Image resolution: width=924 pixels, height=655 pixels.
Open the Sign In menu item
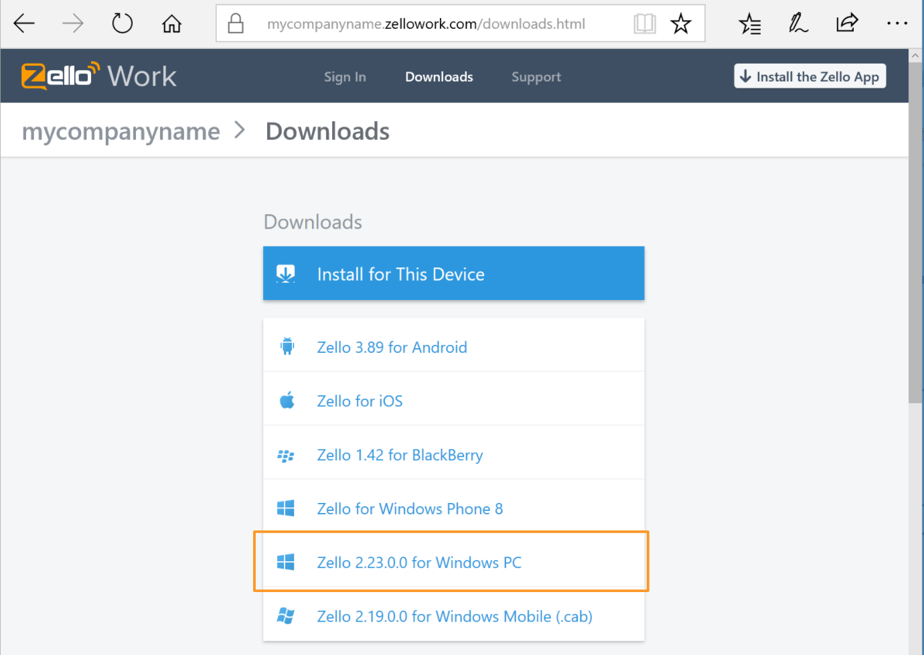(345, 77)
